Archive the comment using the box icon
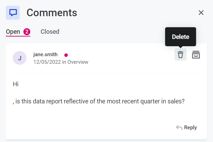Viewport: 213px width, 142px height. coord(196,55)
